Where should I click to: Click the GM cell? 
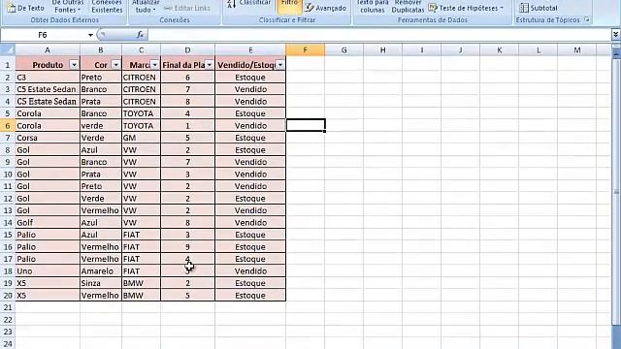141,138
